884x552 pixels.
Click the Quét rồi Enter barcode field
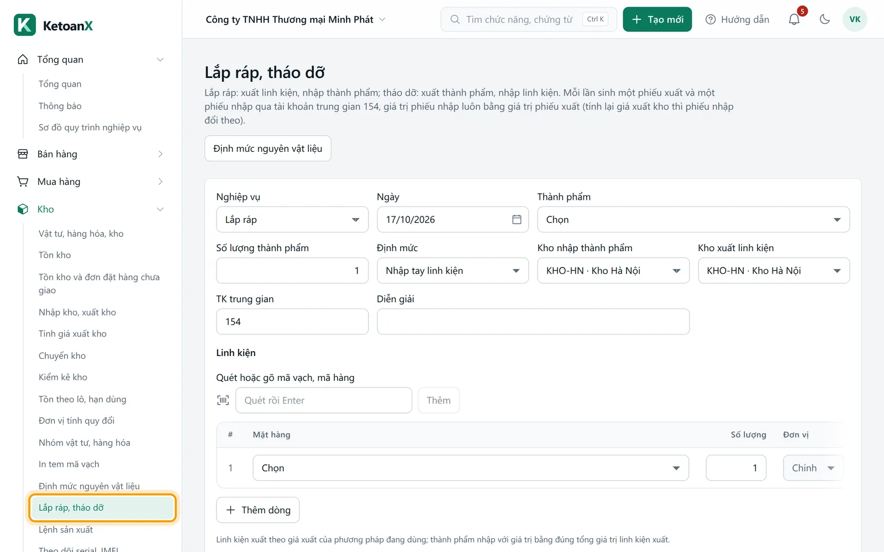pos(324,400)
